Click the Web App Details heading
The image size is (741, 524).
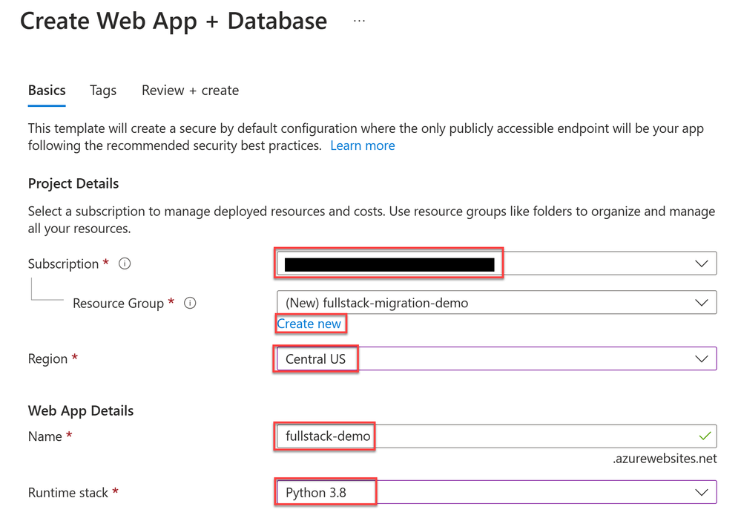81,410
